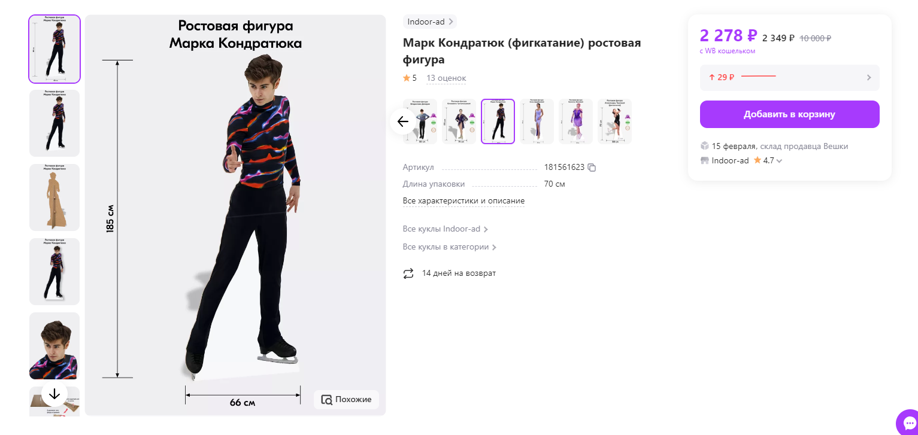Expand the seller rating 4.7 chevron
The height and width of the screenshot is (435, 918).
pyautogui.click(x=779, y=161)
